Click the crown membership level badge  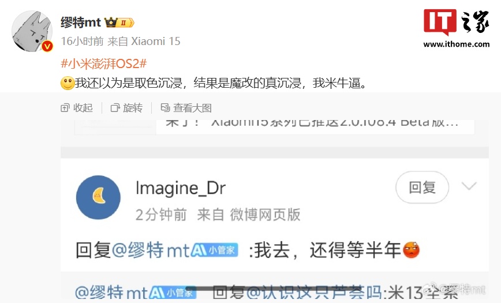[x=119, y=23]
